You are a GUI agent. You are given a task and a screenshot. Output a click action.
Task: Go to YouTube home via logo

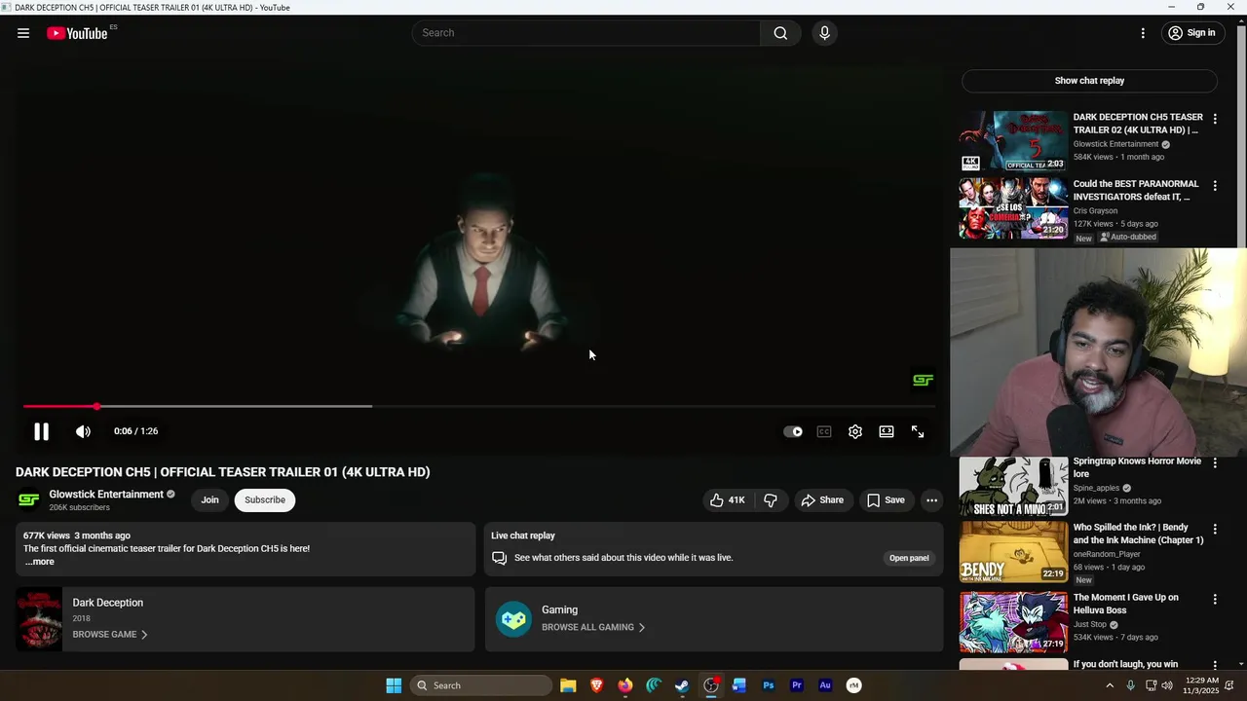click(x=78, y=33)
